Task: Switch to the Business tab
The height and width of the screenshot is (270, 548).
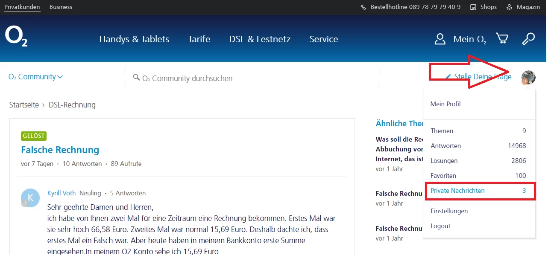Action: 61,7
